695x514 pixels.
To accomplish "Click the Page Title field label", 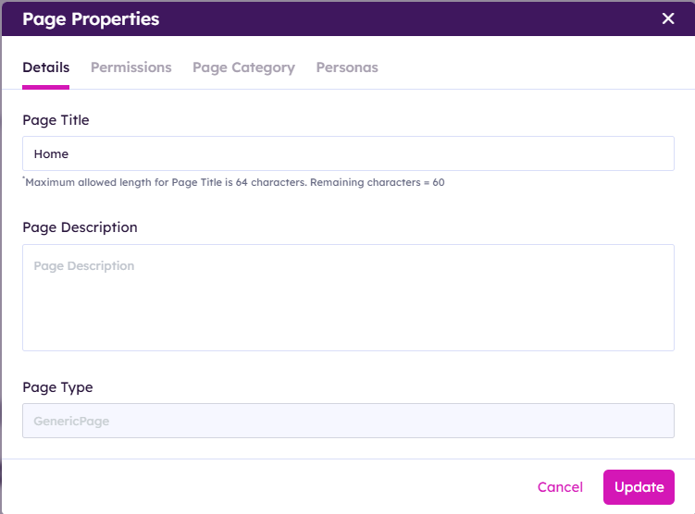I will pyautogui.click(x=56, y=120).
